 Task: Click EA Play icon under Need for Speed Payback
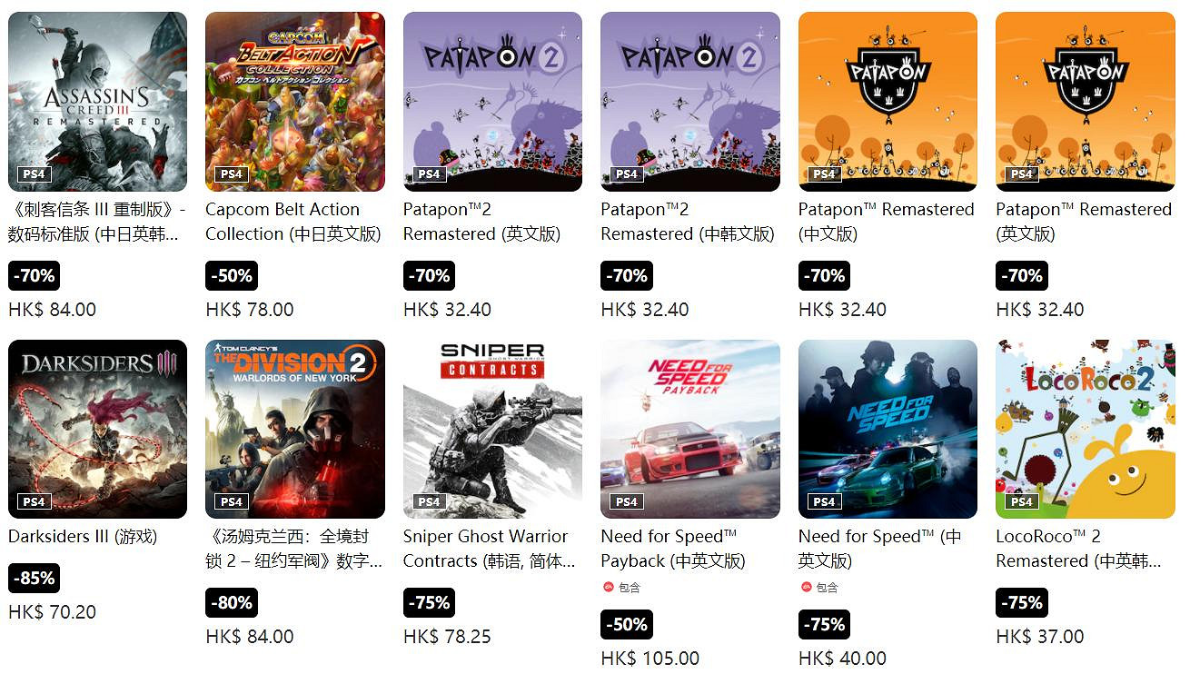click(609, 588)
